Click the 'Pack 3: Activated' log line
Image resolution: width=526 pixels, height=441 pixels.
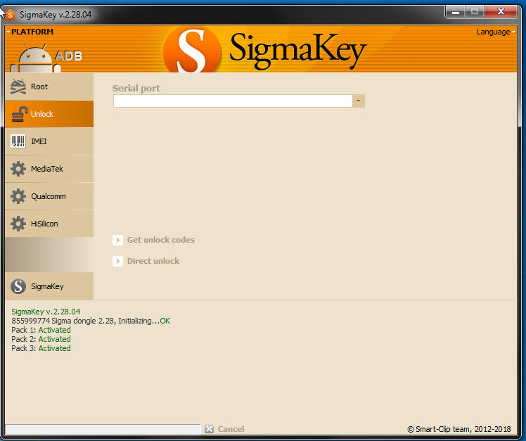pos(41,348)
